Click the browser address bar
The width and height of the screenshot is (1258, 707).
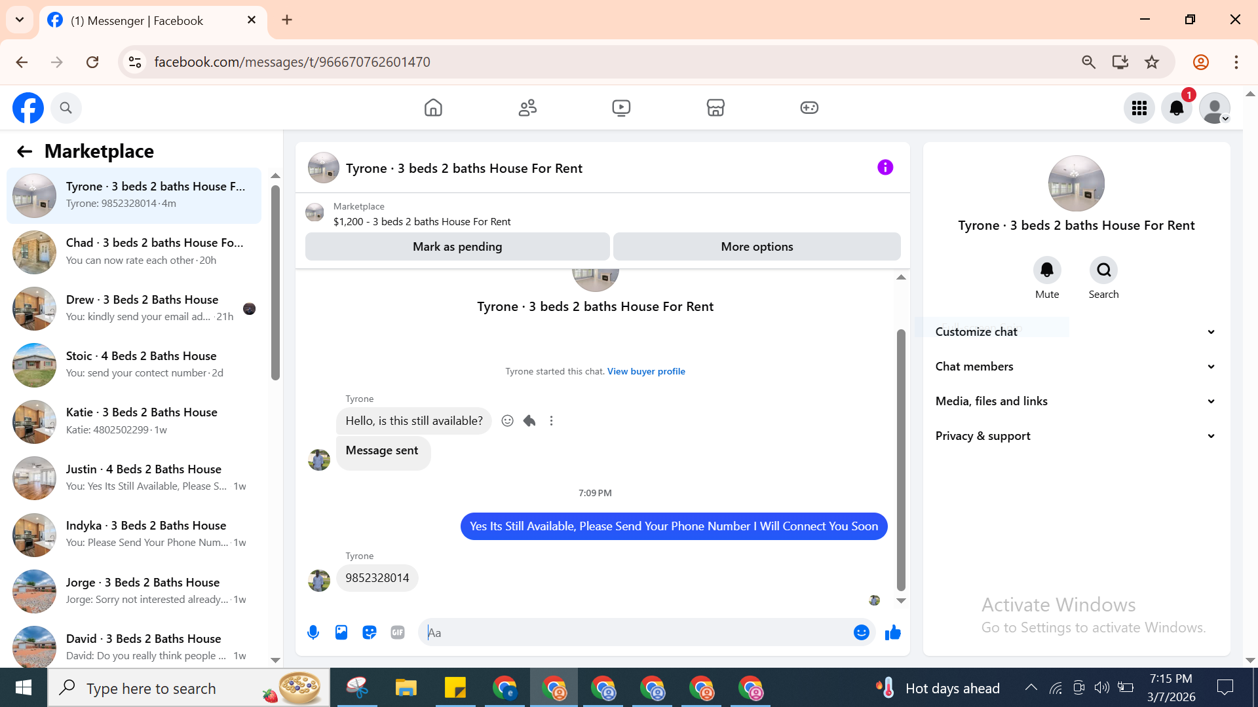coord(609,62)
